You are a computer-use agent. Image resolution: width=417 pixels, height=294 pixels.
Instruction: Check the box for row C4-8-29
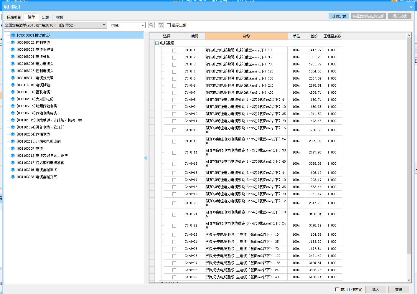174,277
